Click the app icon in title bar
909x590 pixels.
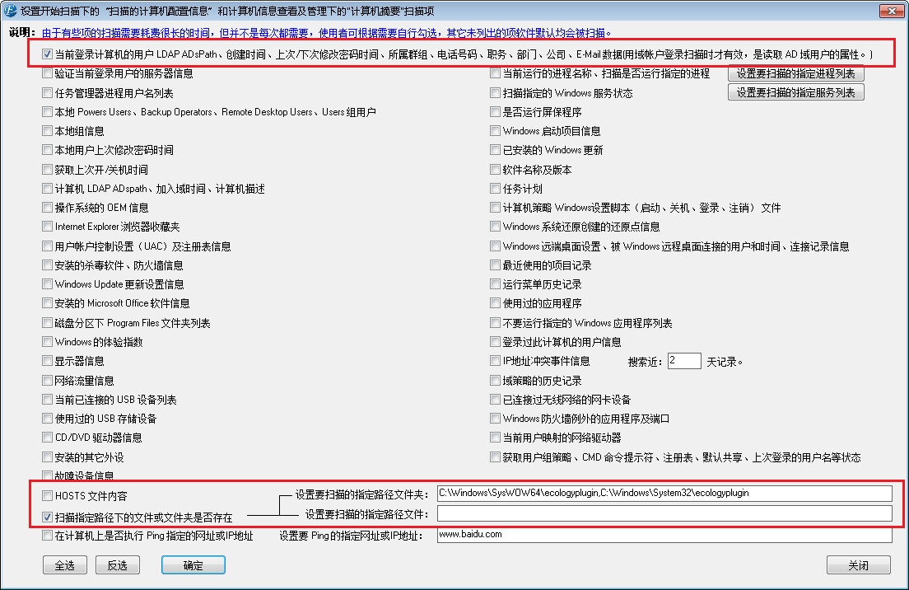pyautogui.click(x=10, y=11)
